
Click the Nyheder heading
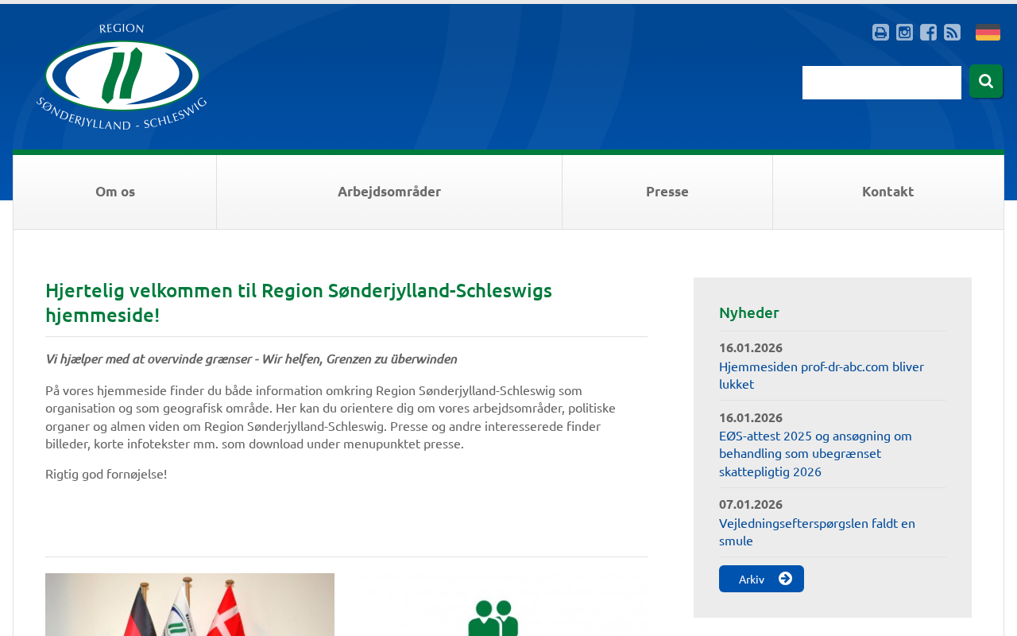749,312
